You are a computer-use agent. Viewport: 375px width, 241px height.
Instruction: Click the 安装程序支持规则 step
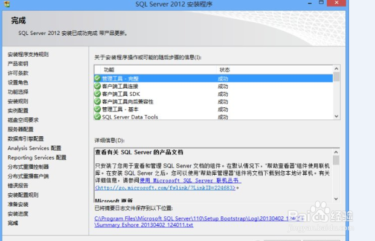click(x=28, y=54)
